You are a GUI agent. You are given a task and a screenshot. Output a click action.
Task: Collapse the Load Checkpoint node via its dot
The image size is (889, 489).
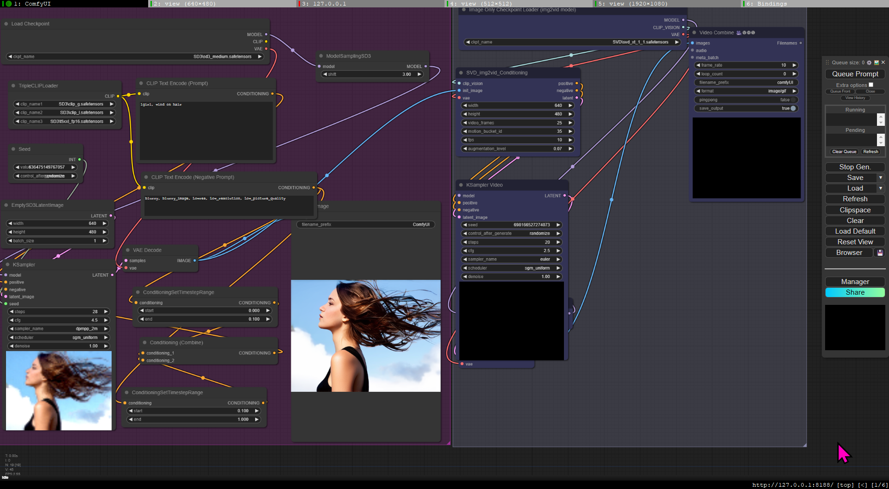(x=6, y=24)
